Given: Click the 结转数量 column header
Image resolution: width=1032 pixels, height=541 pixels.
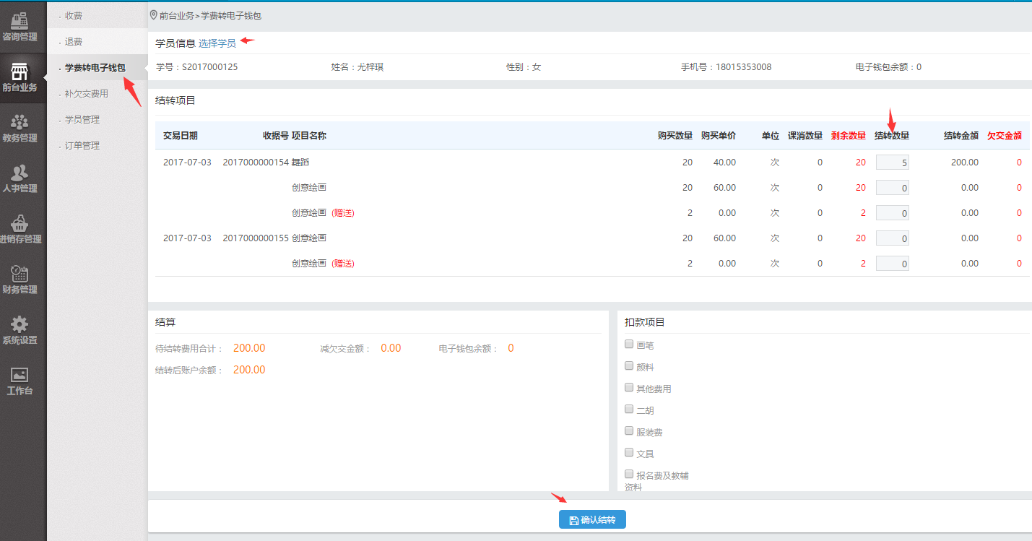Looking at the screenshot, I should pos(892,136).
